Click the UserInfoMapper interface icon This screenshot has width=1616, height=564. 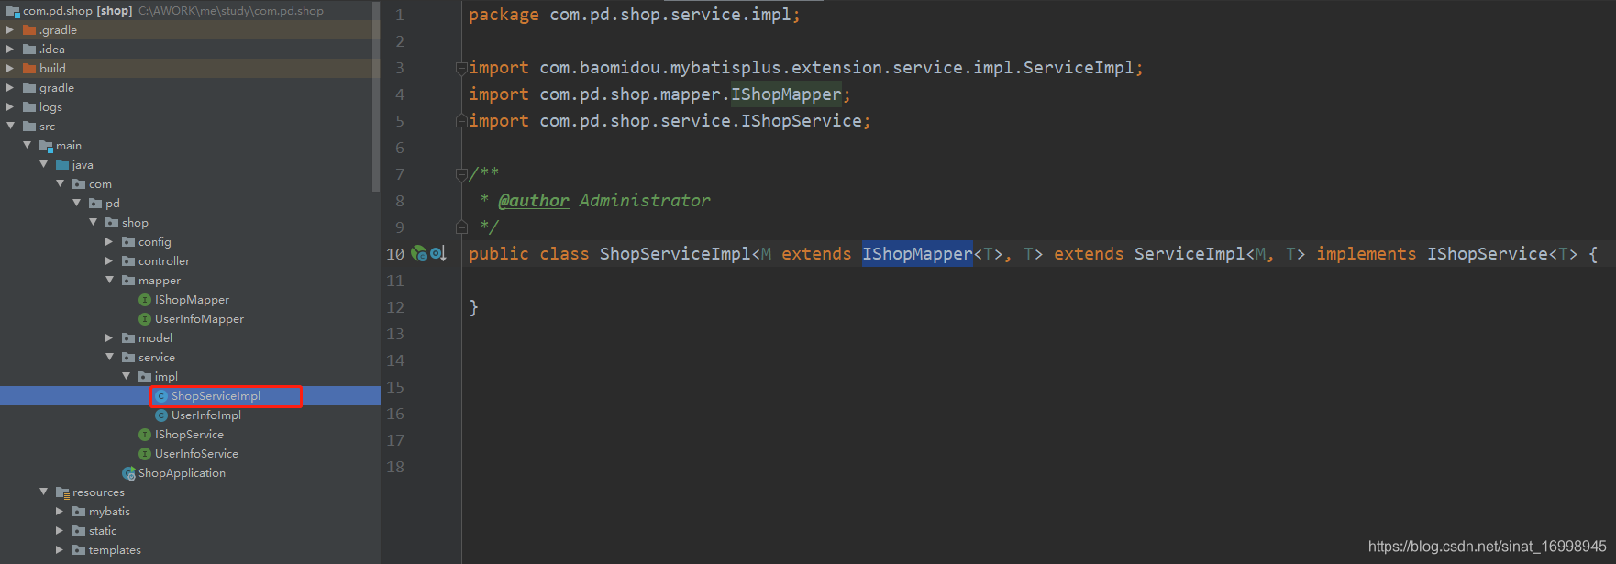click(x=145, y=318)
